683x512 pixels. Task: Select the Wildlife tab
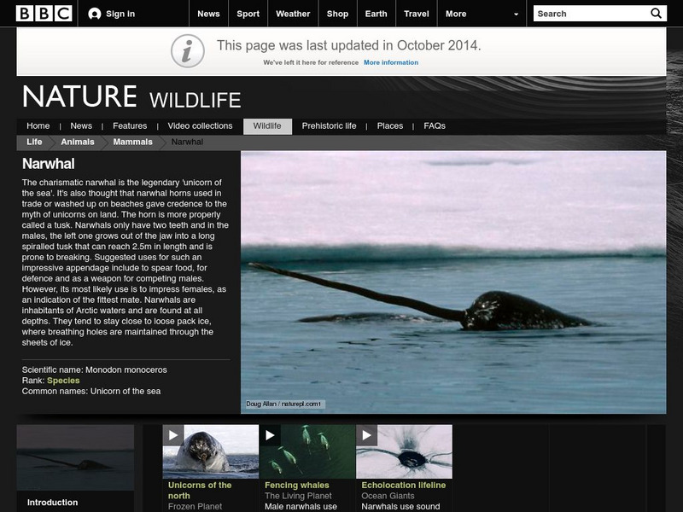(267, 126)
